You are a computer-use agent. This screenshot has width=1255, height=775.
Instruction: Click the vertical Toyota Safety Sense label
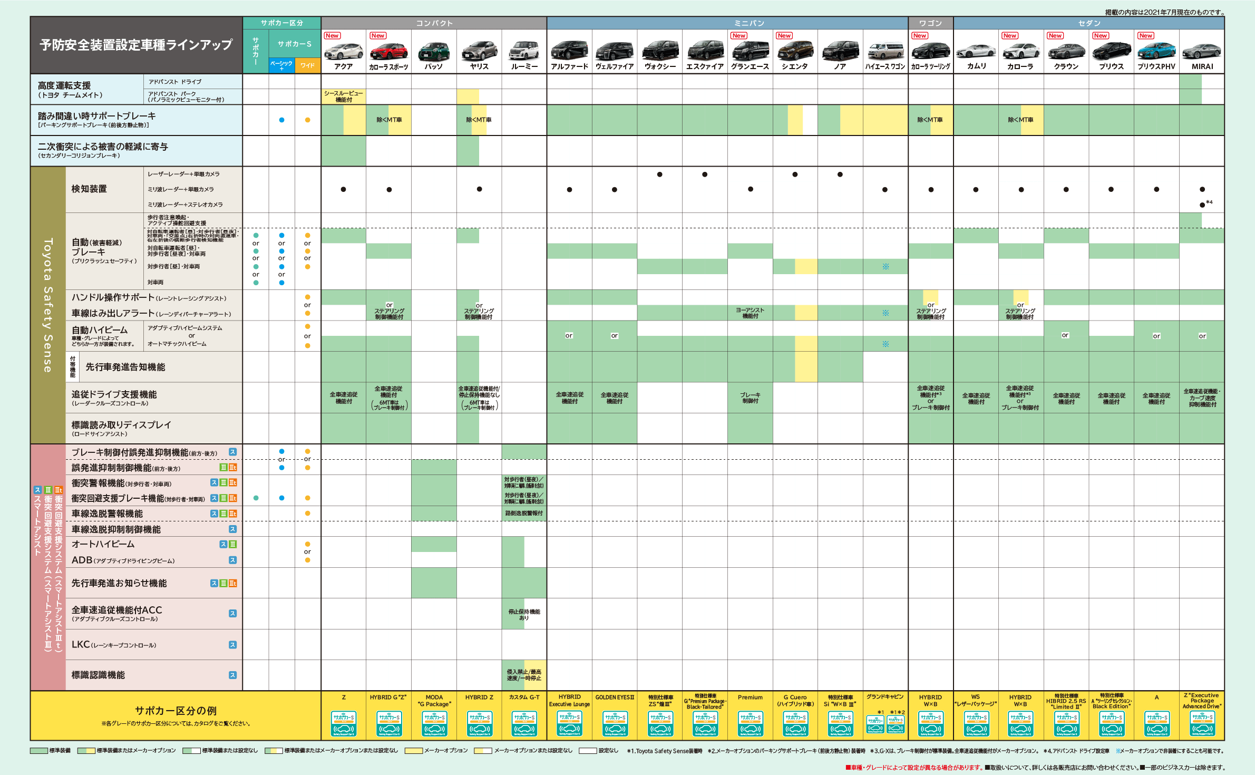pos(48,305)
